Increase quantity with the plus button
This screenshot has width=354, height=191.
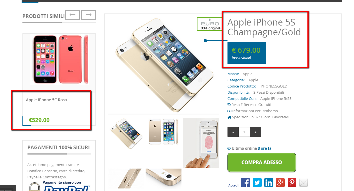pyautogui.click(x=255, y=132)
